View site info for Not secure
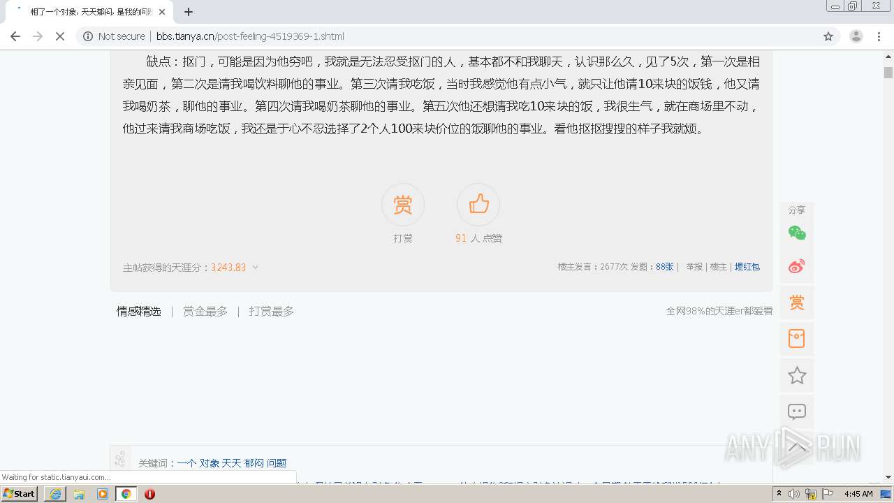The image size is (894, 503). coord(114,36)
